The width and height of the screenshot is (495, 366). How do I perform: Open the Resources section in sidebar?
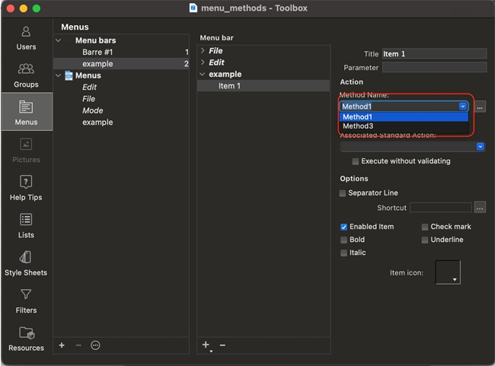27,338
